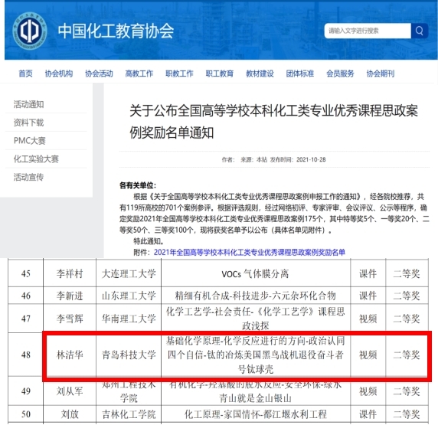
Task: Click table cell 刘从军
Action: pos(70,391)
